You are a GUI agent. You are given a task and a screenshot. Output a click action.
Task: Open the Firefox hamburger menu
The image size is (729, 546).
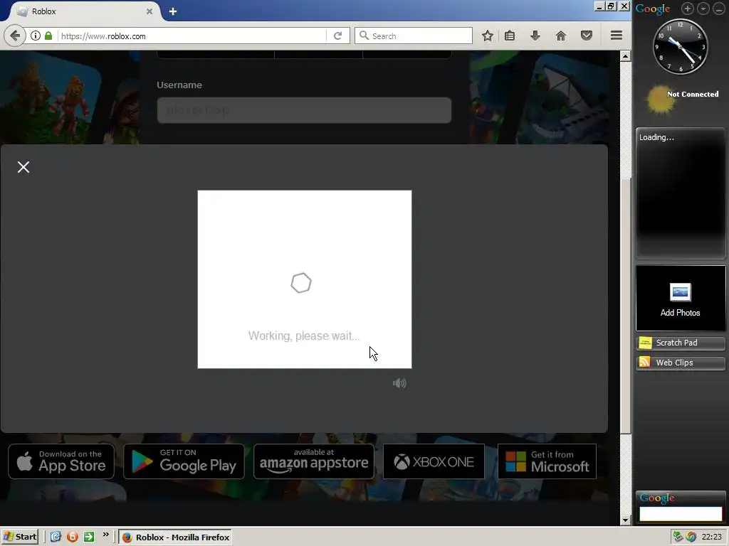coord(617,36)
